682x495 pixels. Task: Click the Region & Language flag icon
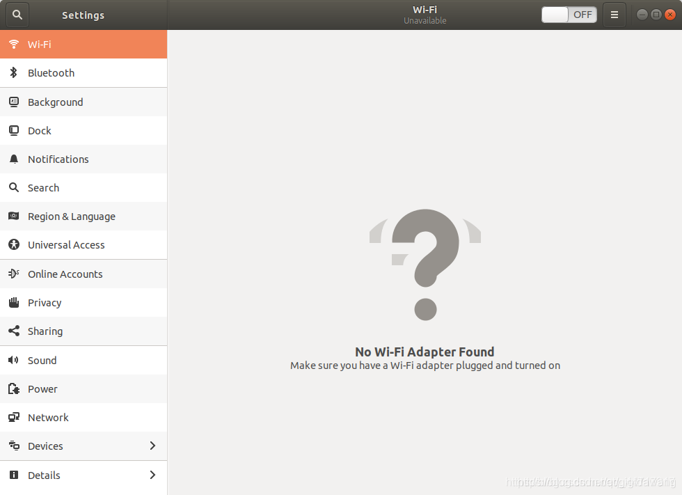(x=14, y=217)
